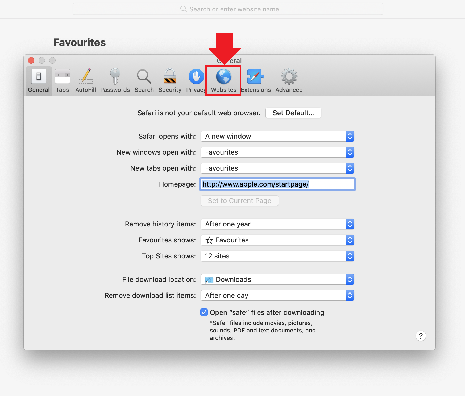465x396 pixels.
Task: Click the Set to Current Page button
Action: point(240,201)
